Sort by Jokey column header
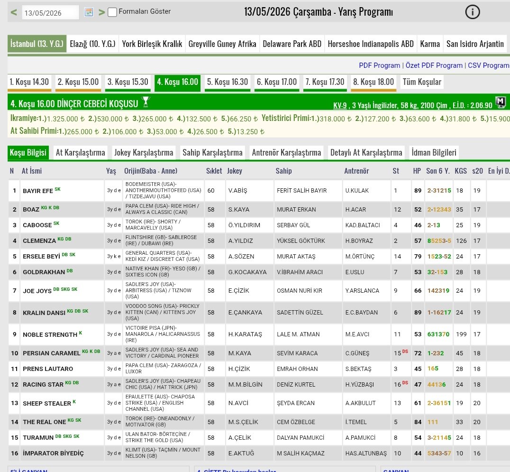 click(235, 171)
